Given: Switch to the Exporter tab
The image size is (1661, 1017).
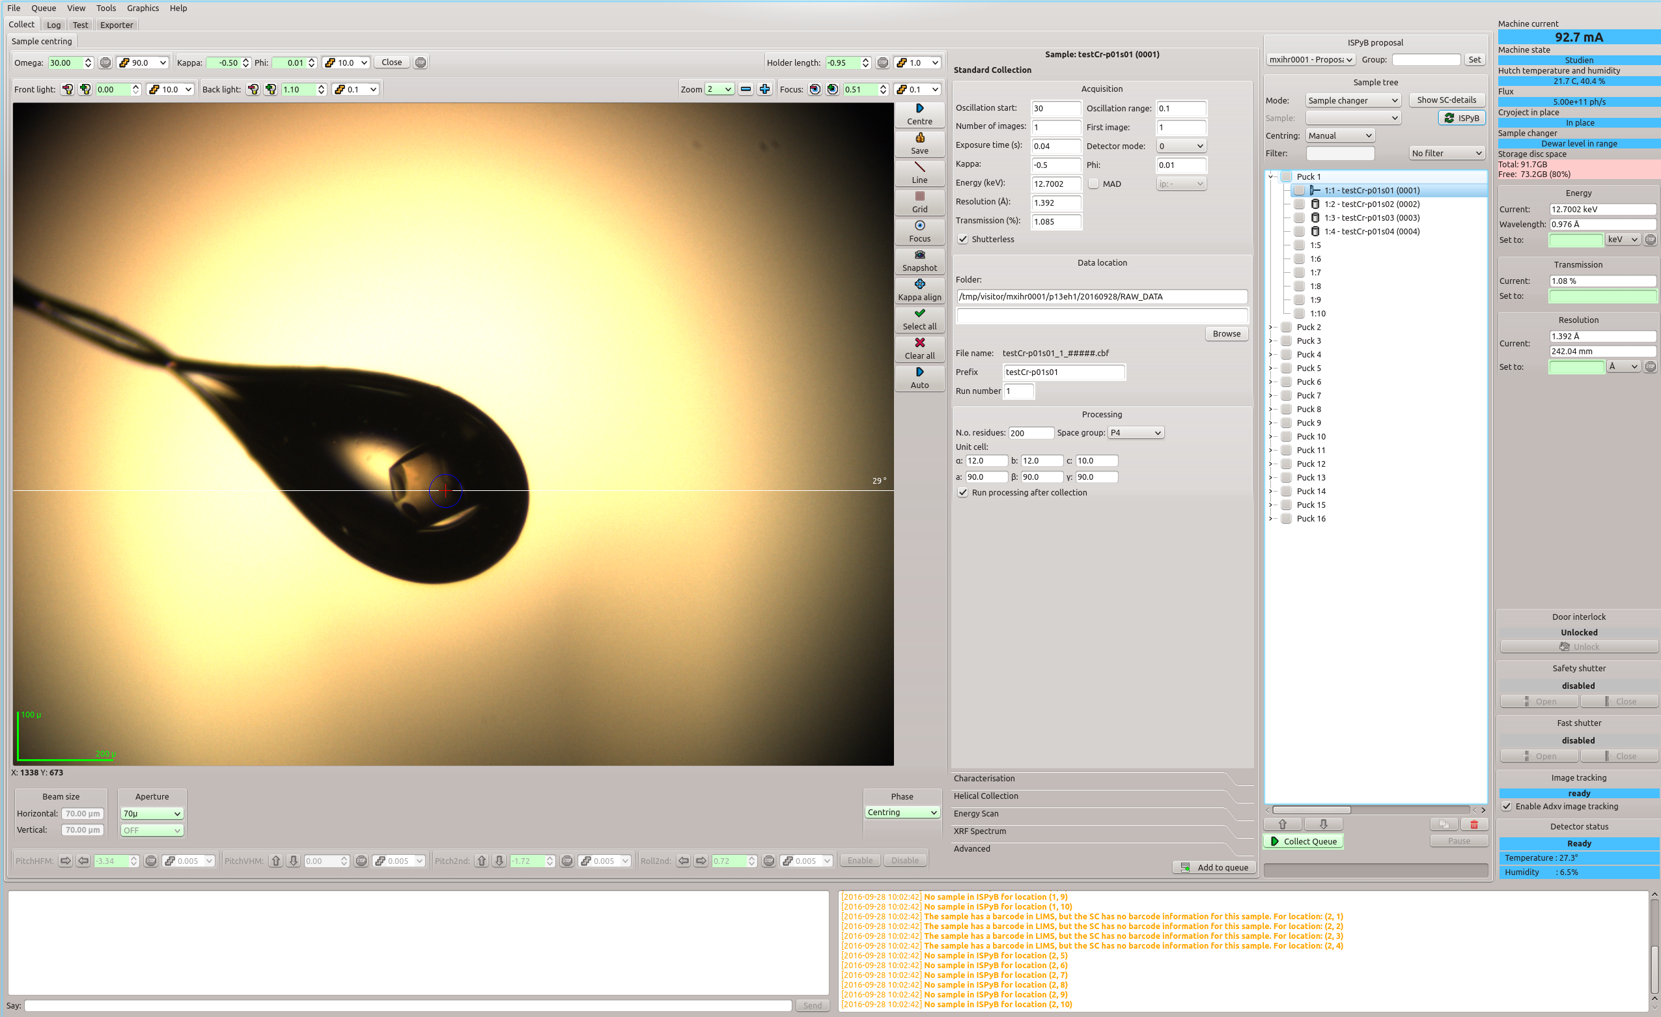Looking at the screenshot, I should click(x=116, y=25).
